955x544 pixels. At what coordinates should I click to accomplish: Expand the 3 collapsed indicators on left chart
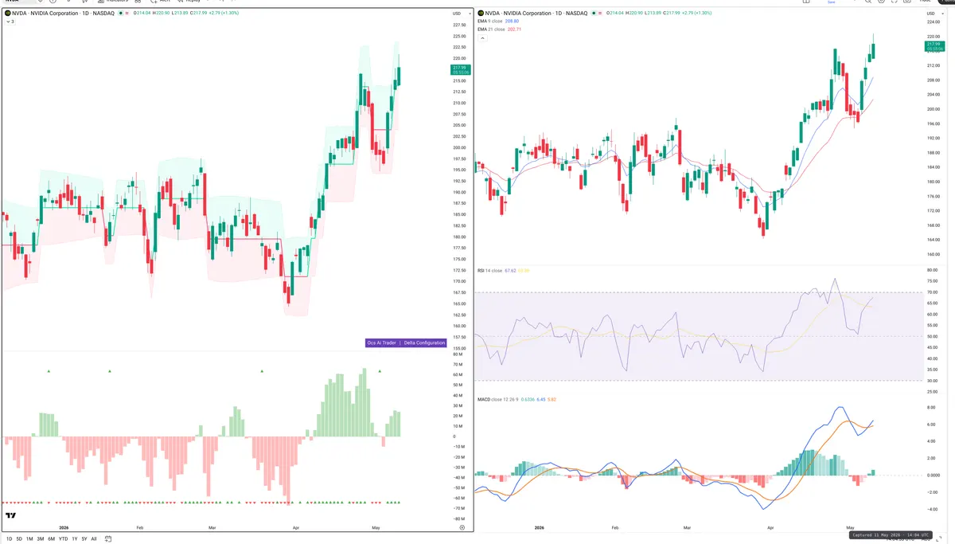[x=10, y=22]
